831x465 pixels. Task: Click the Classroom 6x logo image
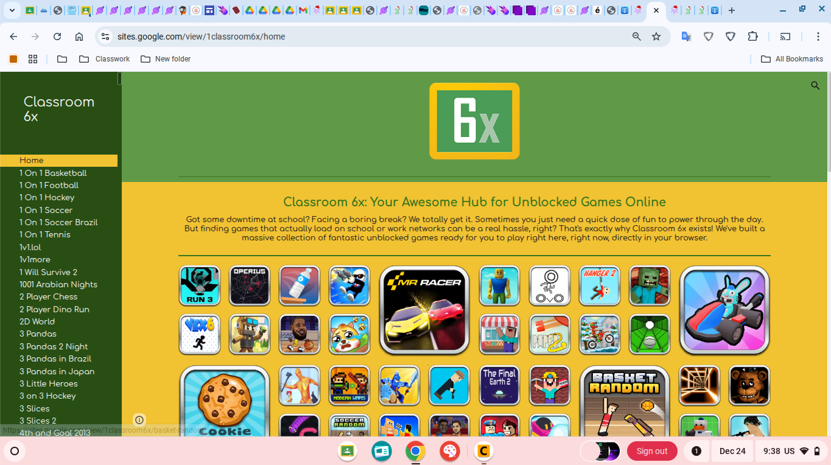click(474, 121)
